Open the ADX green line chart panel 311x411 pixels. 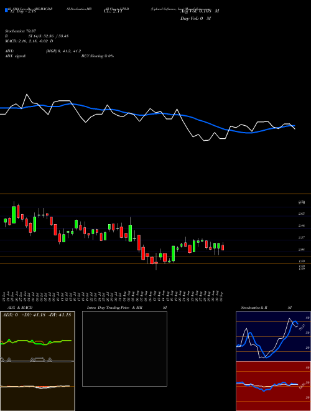[x=37, y=336]
